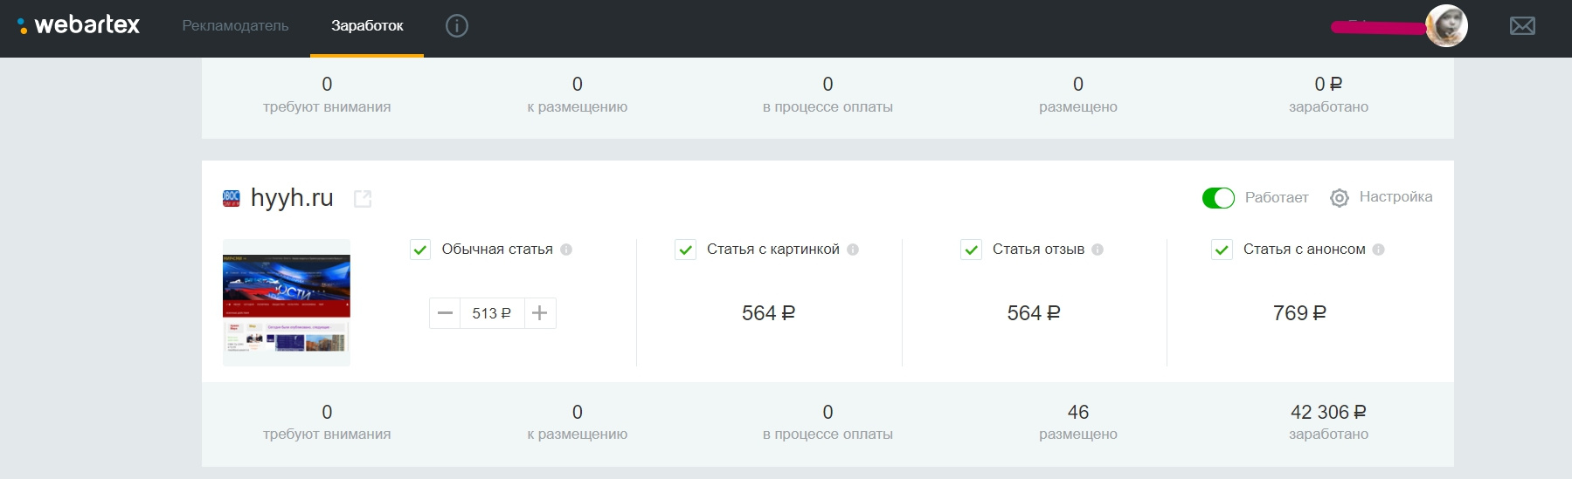The height and width of the screenshot is (479, 1572).
Task: Click the Настройка gear icon
Action: coord(1339,198)
